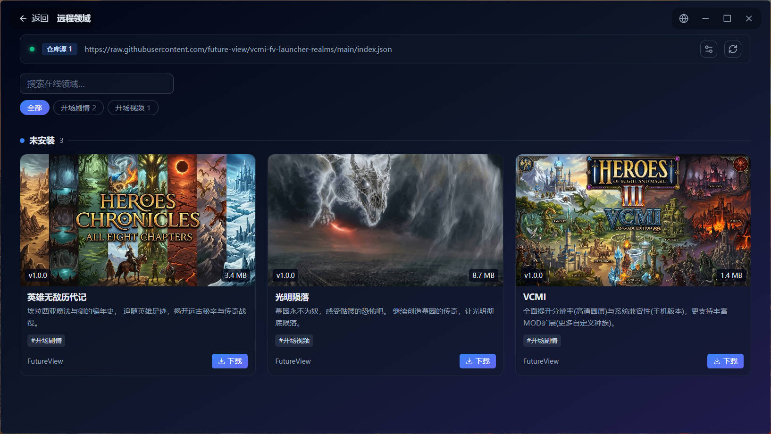
Task: Close the launcher window
Action: [x=749, y=18]
